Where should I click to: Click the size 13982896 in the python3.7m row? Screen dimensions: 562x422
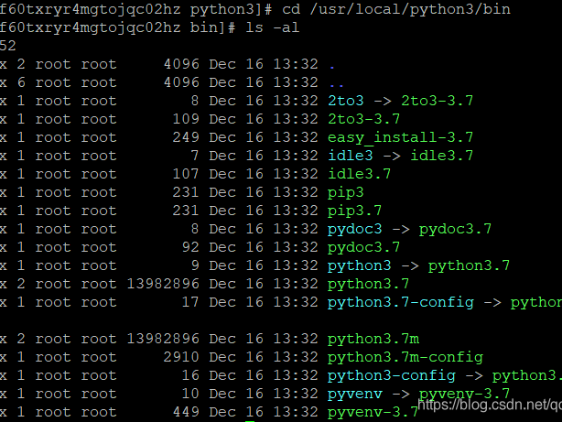(163, 339)
